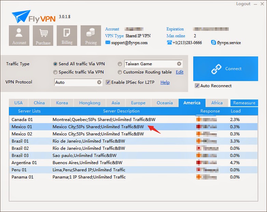Switch to the Korea server tab
267x212 pixels.
[62, 103]
